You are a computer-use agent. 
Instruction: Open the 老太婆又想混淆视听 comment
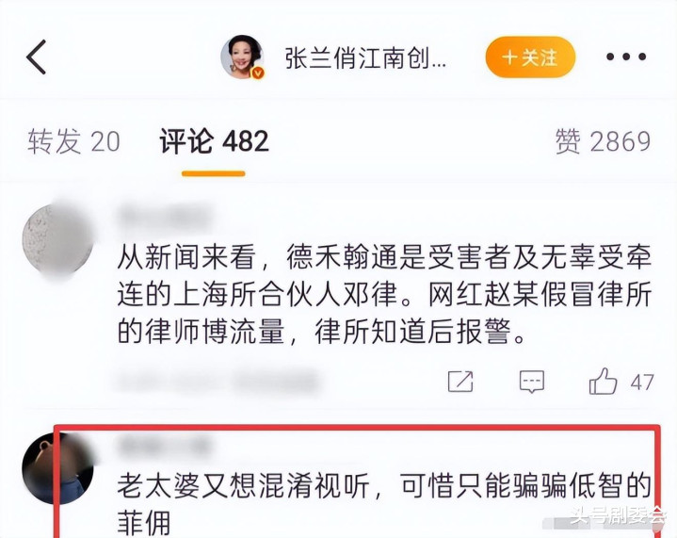tap(384, 504)
